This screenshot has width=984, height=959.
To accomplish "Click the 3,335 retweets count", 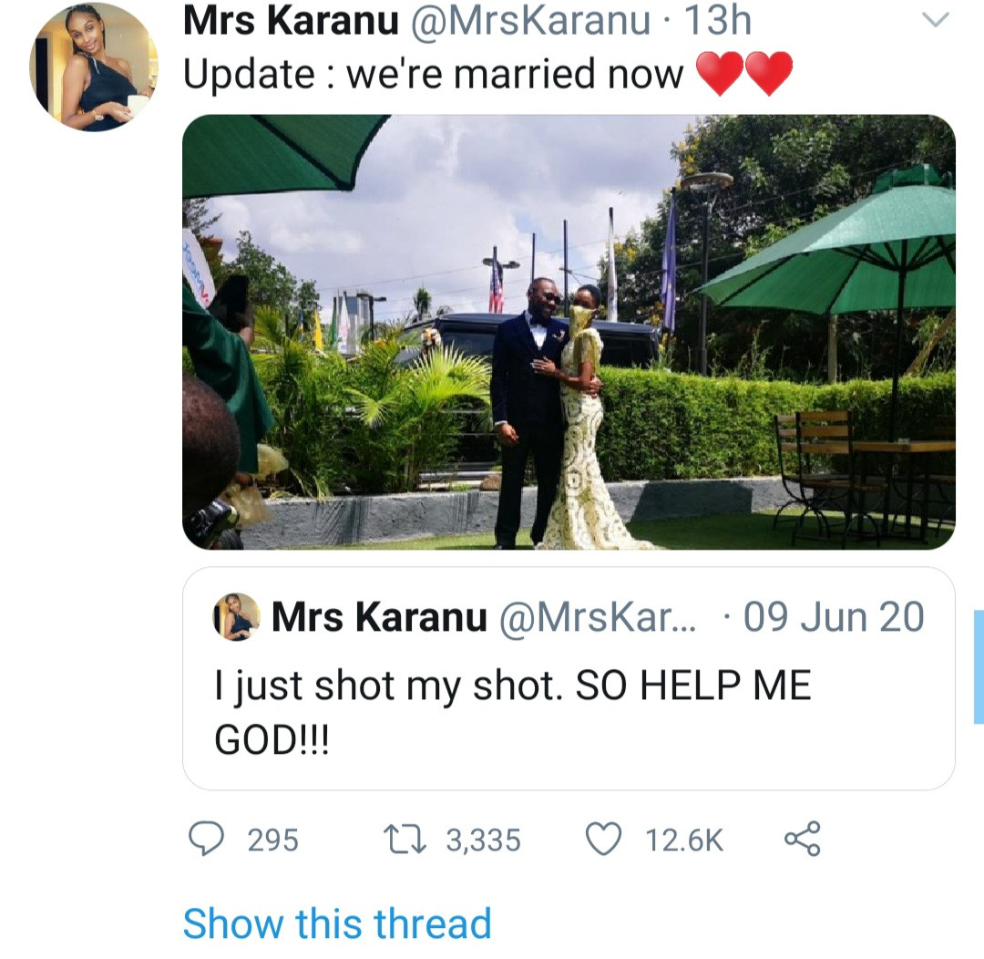I will tap(483, 840).
